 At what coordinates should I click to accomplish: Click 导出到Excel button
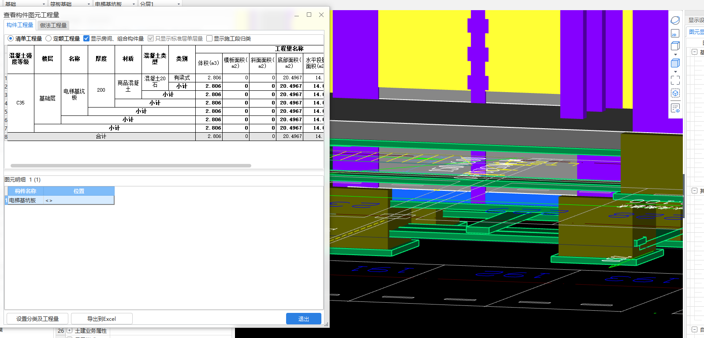coord(101,319)
